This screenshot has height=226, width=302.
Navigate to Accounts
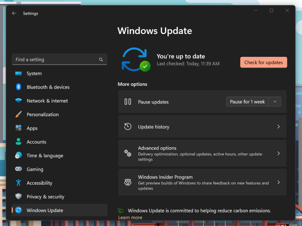click(60, 142)
